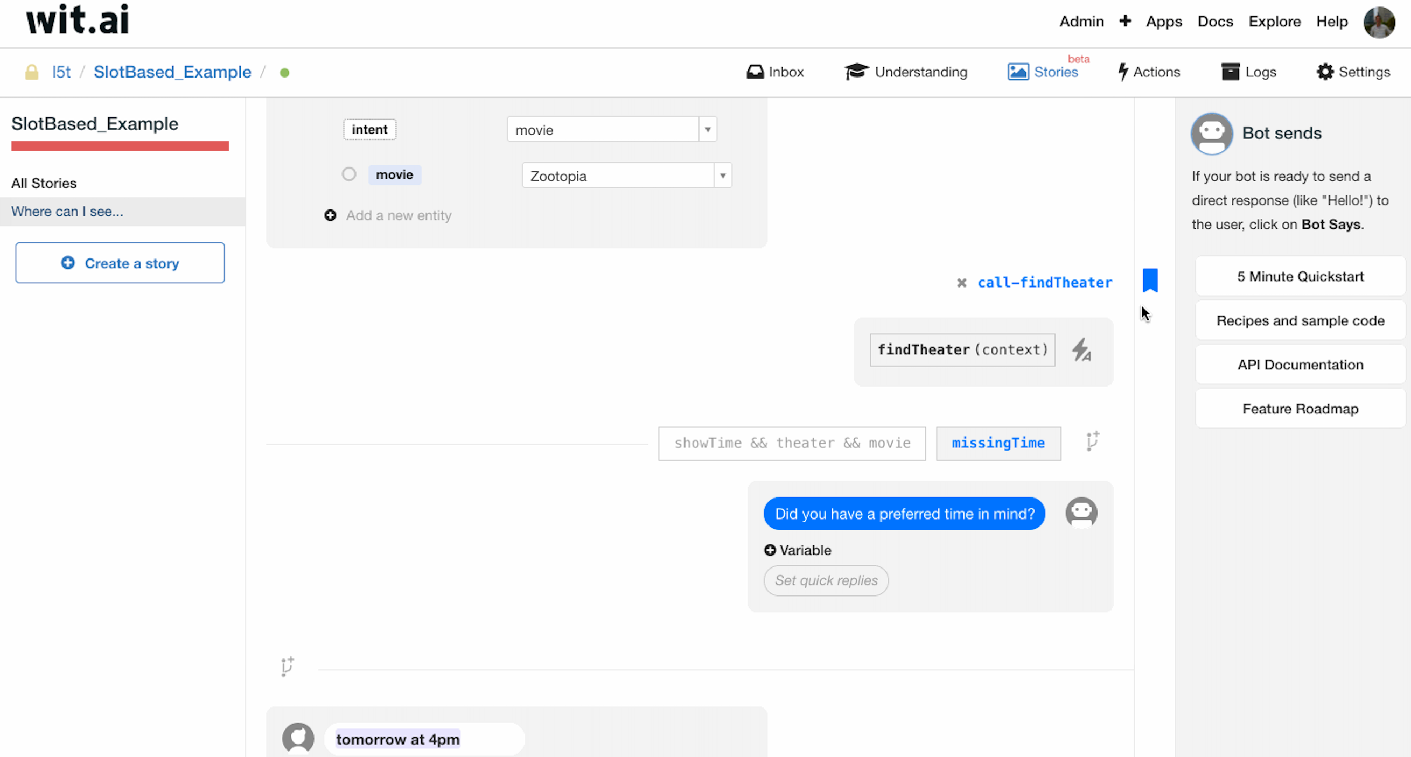
Task: Go to the Settings tab
Action: [x=1353, y=72]
